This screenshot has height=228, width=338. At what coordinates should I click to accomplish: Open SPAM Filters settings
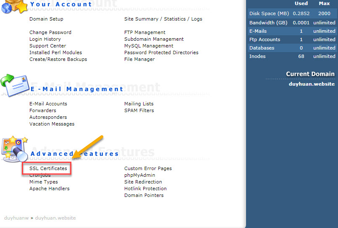click(x=139, y=110)
